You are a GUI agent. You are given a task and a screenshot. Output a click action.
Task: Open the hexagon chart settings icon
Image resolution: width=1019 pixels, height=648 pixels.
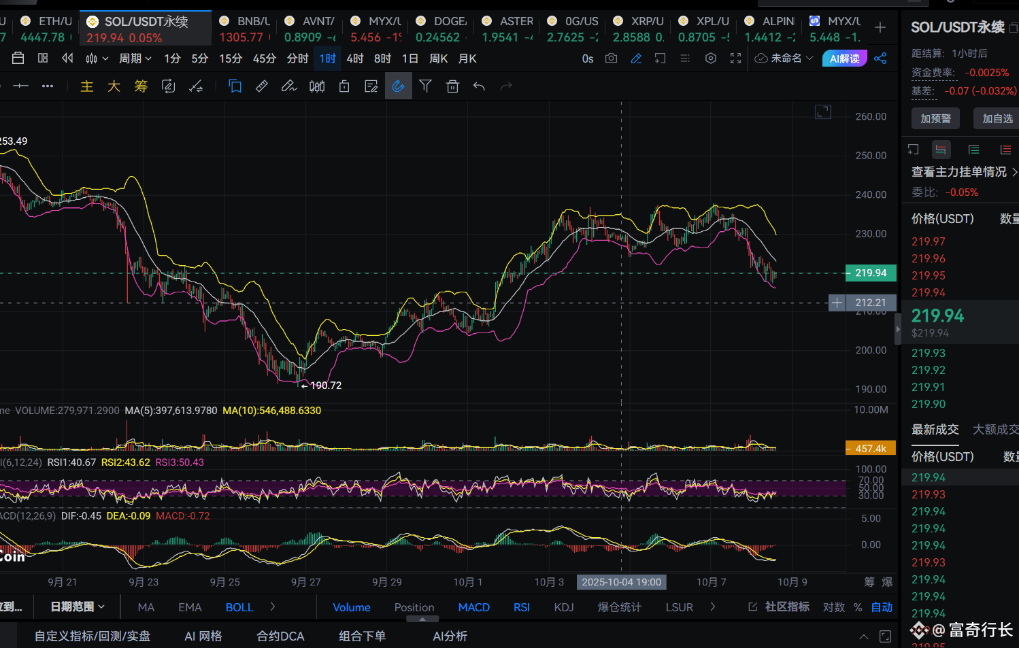711,58
